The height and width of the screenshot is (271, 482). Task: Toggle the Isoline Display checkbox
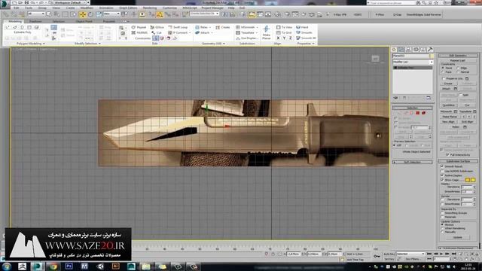point(442,175)
